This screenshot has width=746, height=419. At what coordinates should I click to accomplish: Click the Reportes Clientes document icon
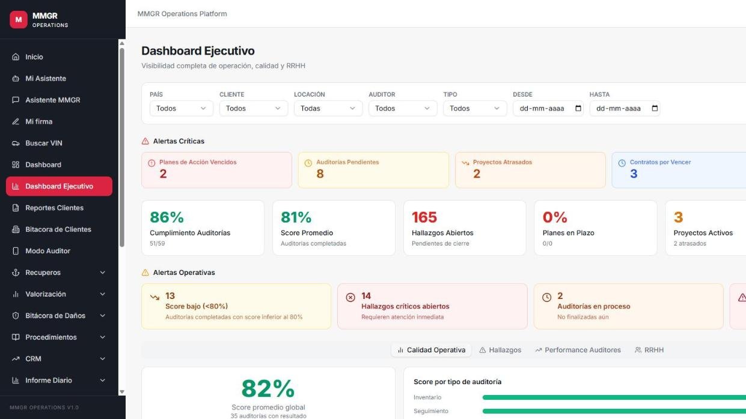(16, 208)
